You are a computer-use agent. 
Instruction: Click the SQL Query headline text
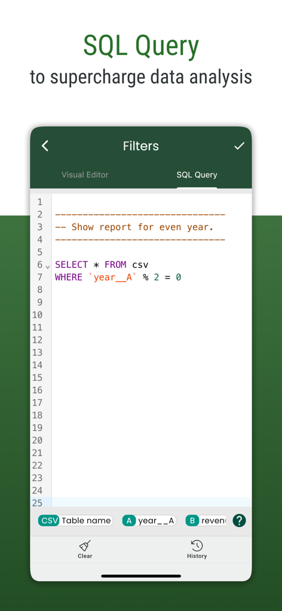[x=141, y=47]
